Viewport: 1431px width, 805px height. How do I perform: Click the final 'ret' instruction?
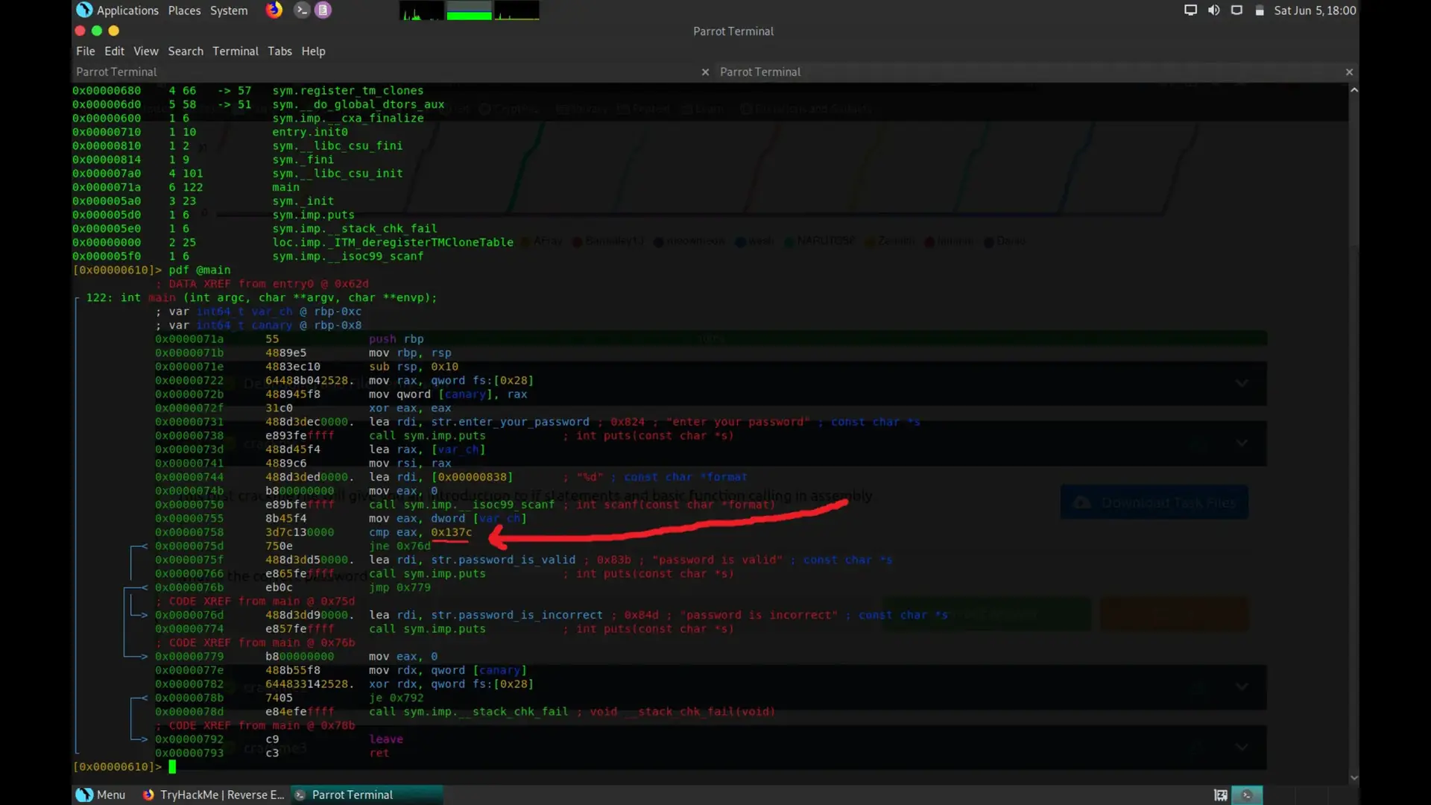click(379, 753)
